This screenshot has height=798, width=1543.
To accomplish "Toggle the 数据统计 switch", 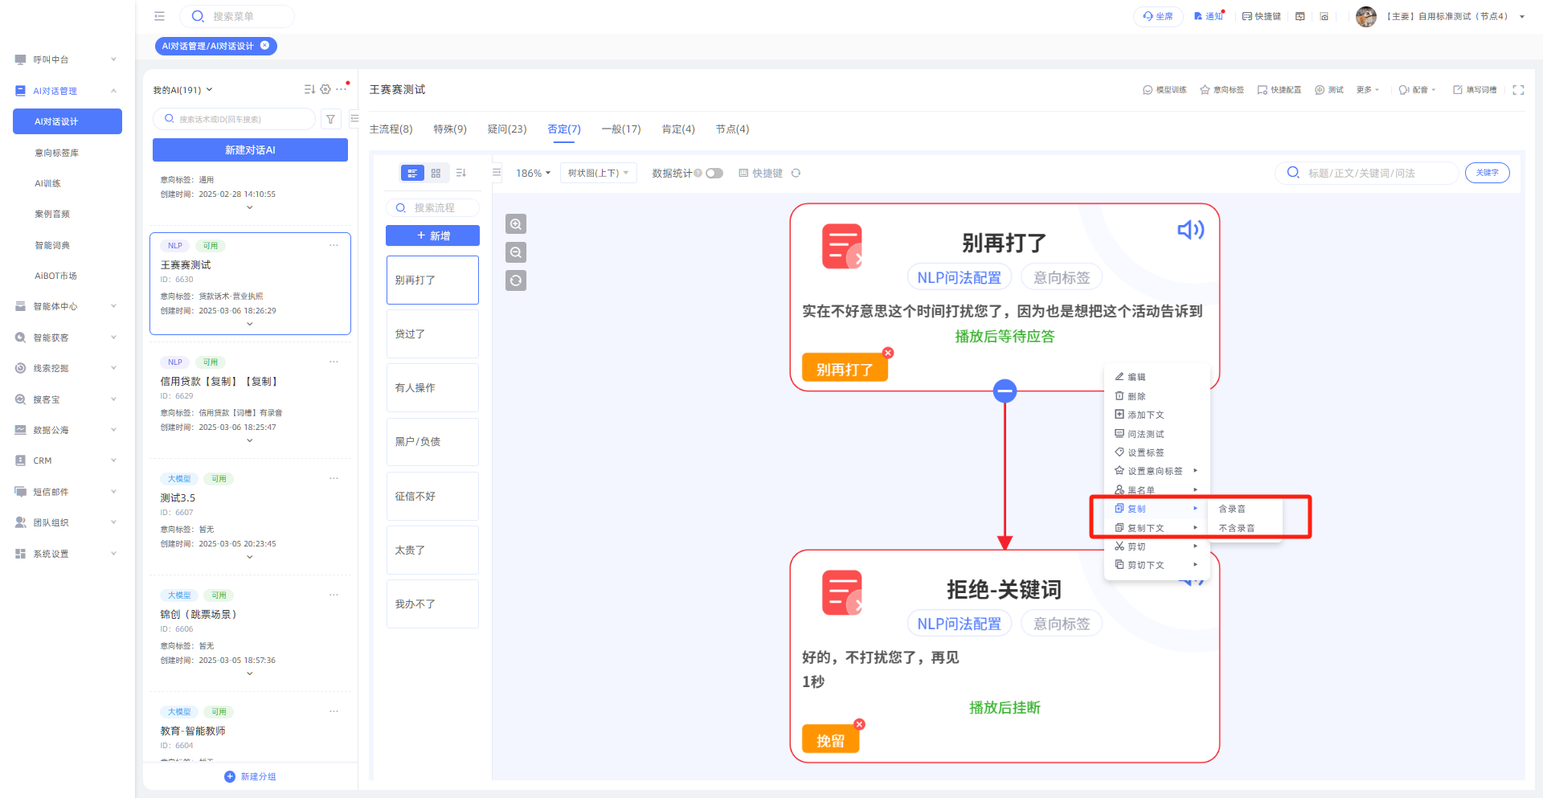I will coord(714,173).
